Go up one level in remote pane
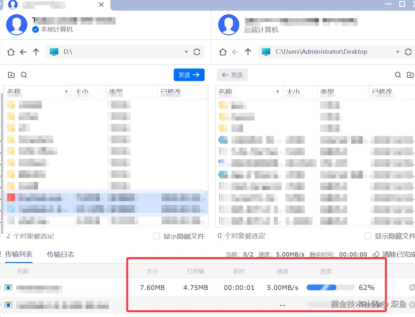This screenshot has height=317, width=415. [x=248, y=52]
